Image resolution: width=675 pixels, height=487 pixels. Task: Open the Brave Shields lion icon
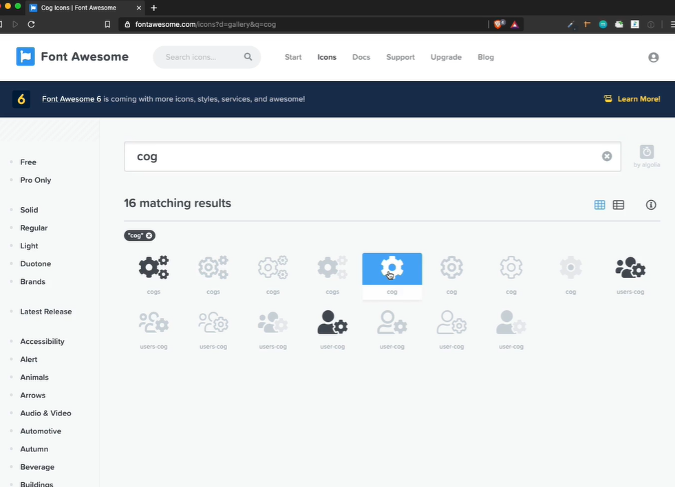pyautogui.click(x=498, y=25)
